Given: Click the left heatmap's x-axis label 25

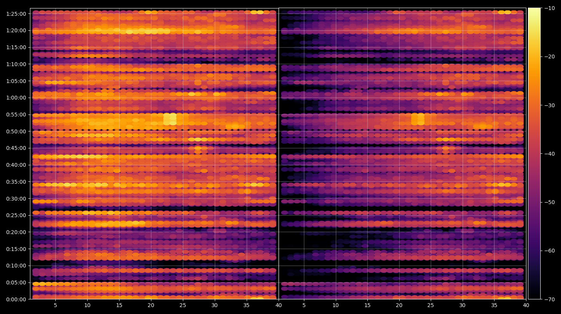Looking at the screenshot, I should [183, 306].
